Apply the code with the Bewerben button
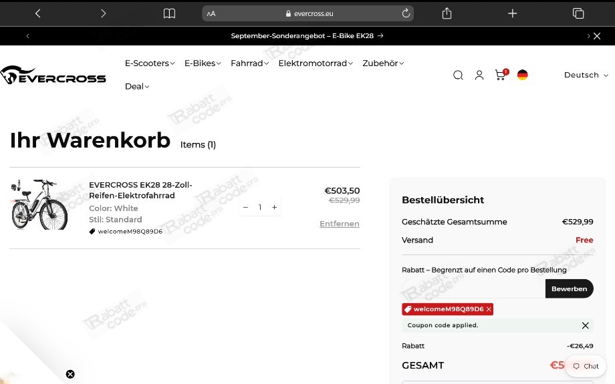The height and width of the screenshot is (384, 615). 569,289
